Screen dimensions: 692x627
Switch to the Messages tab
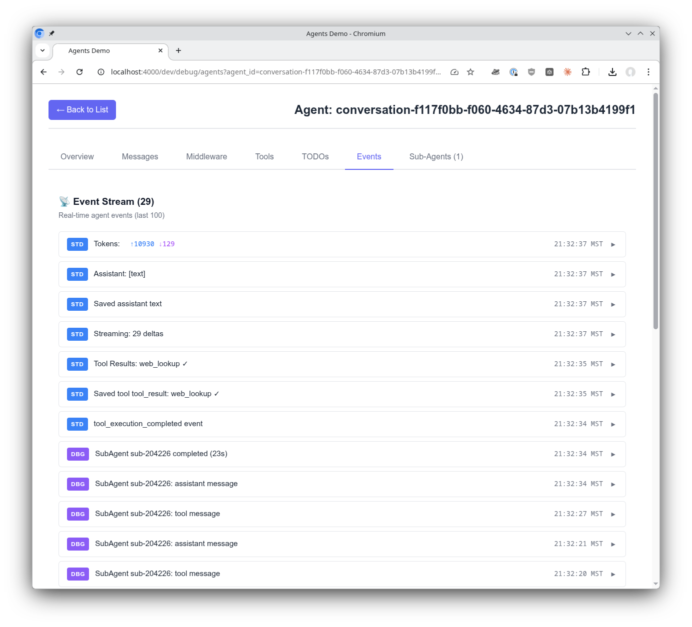(139, 156)
